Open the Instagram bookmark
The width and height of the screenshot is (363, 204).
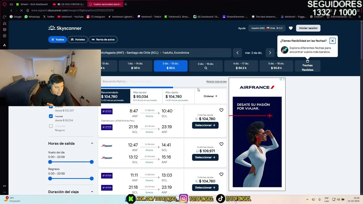96,17
